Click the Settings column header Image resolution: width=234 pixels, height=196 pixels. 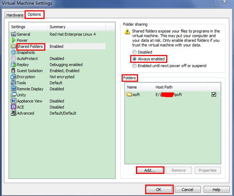tap(29, 27)
